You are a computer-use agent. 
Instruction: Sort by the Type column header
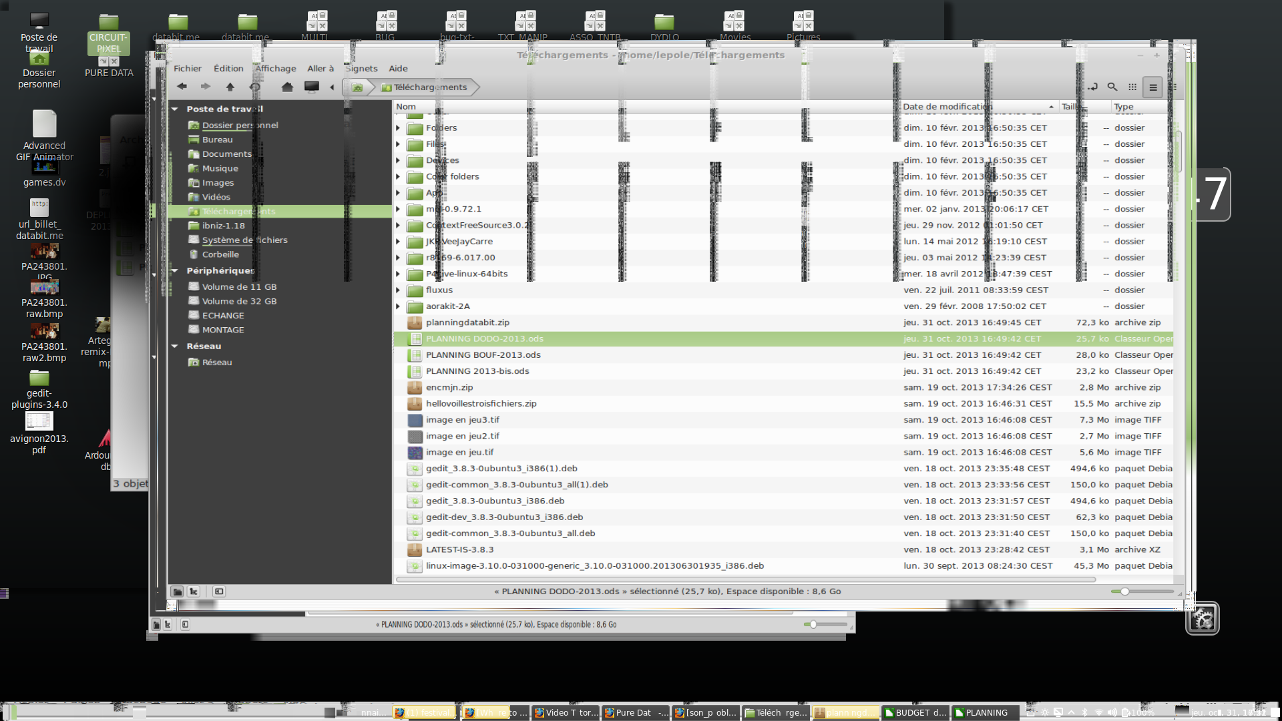1124,107
